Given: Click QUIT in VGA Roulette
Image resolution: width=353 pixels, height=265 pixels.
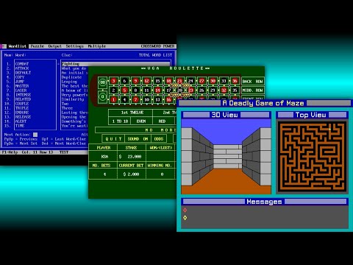Looking at the screenshot, I should coord(113,139).
